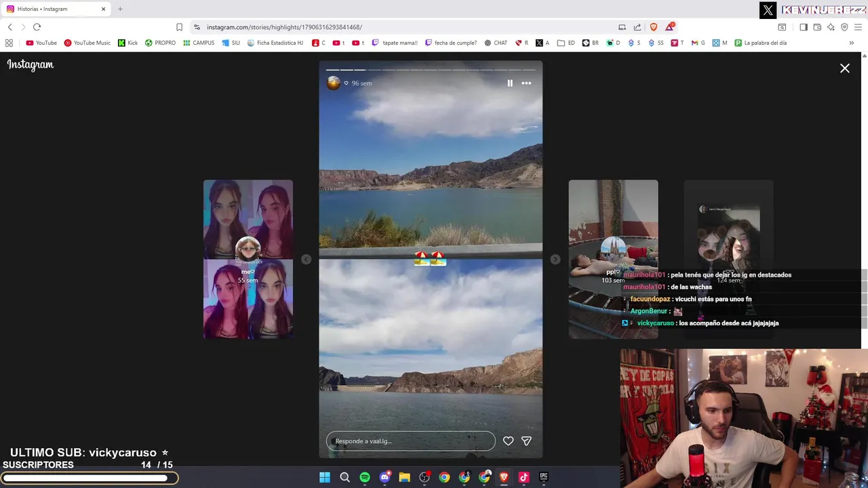Viewport: 868px width, 488px height.
Task: Open Discord from the taskbar
Action: [x=384, y=477]
